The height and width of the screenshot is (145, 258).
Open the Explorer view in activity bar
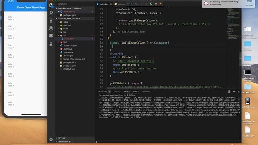click(x=51, y=5)
